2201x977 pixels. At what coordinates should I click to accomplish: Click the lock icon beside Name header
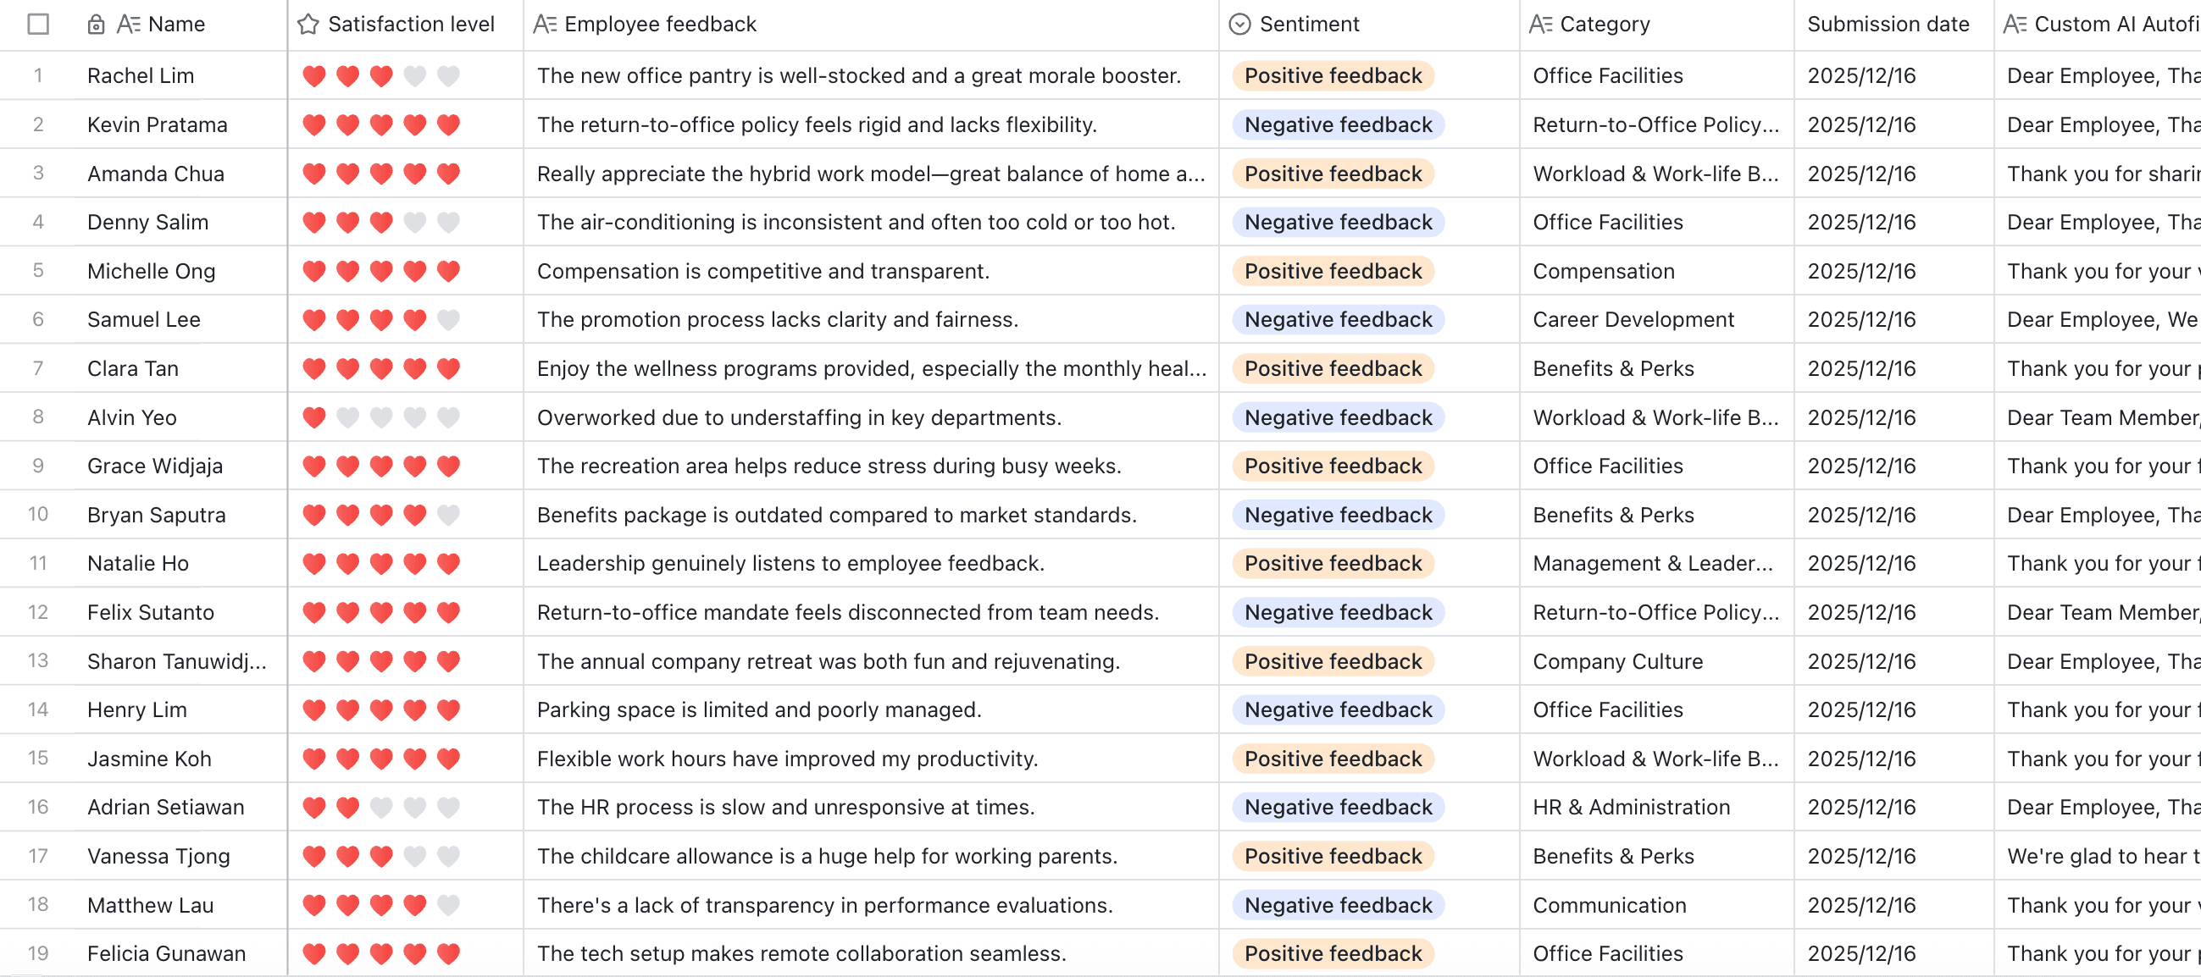96,25
